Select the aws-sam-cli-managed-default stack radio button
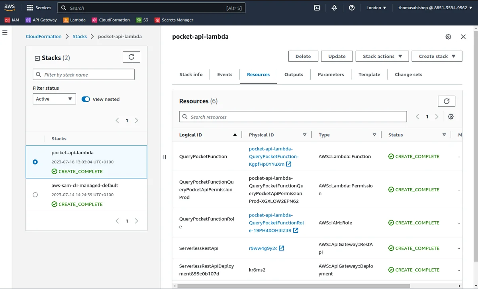 pyautogui.click(x=35, y=195)
